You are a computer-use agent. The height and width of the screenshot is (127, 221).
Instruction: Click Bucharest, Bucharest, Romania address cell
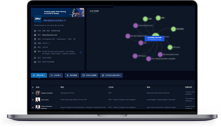(158, 93)
